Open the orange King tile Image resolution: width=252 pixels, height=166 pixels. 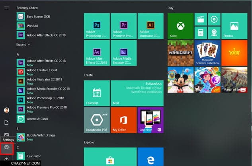(x=234, y=53)
